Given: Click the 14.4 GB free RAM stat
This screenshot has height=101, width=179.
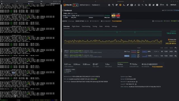Looking at the screenshot, I should pyautogui.click(x=120, y=65).
